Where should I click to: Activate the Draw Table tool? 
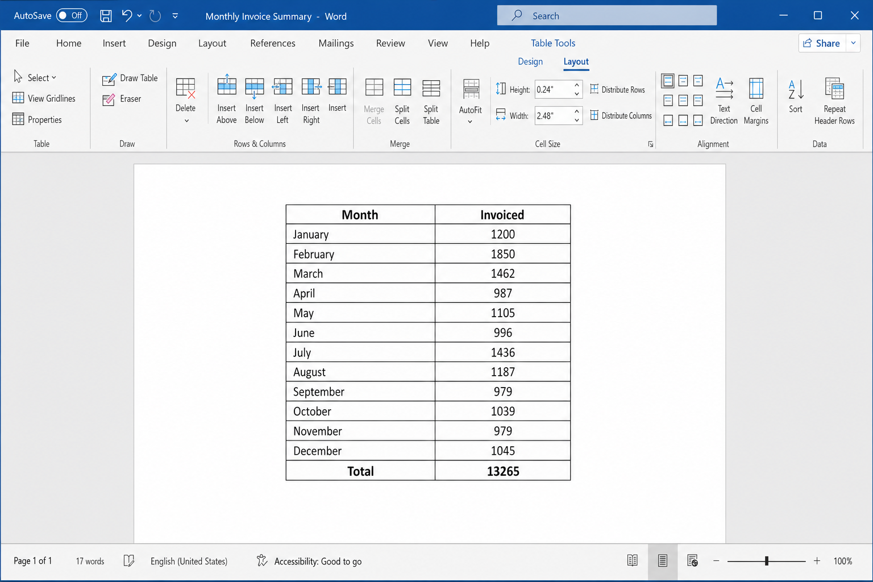coord(130,78)
